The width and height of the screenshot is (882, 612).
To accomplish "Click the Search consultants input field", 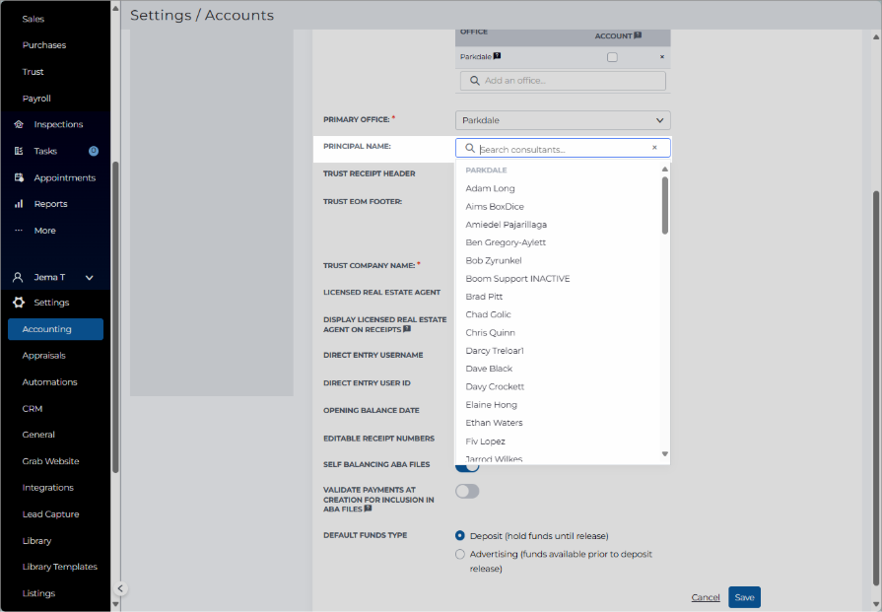I will click(x=563, y=149).
